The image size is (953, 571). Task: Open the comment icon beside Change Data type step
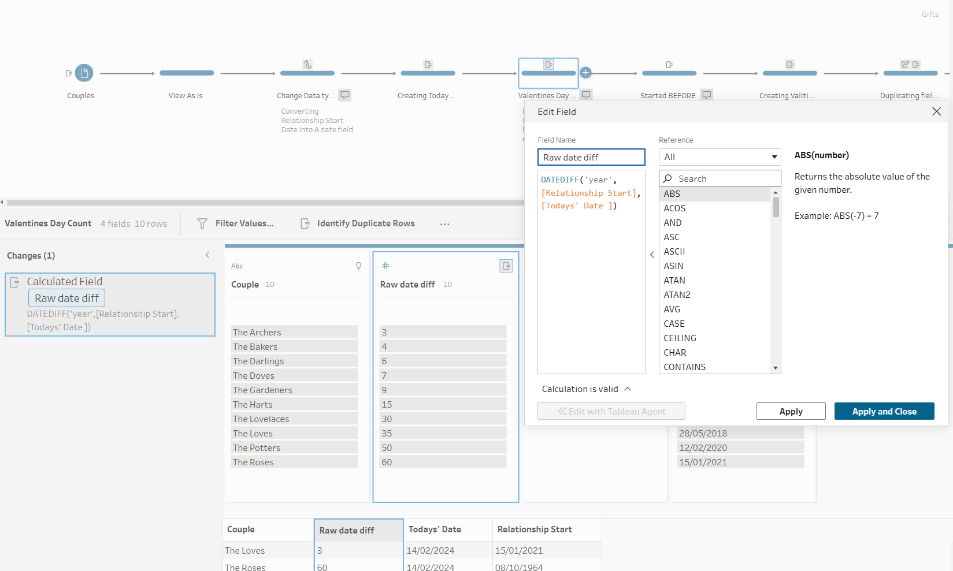[344, 95]
